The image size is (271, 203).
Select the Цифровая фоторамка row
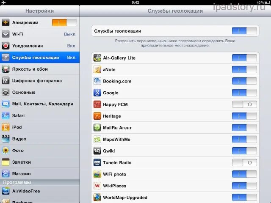(39, 81)
